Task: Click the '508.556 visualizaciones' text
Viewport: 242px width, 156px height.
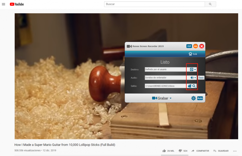Action: click(27, 150)
